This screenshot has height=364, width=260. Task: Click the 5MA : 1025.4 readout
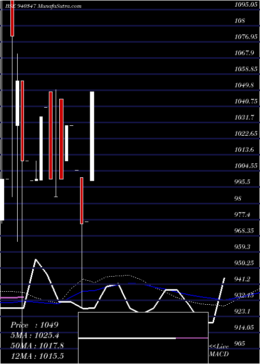point(35,335)
